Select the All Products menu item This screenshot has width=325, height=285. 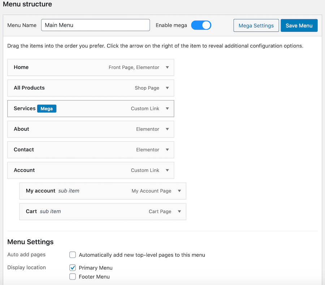[x=72, y=88]
